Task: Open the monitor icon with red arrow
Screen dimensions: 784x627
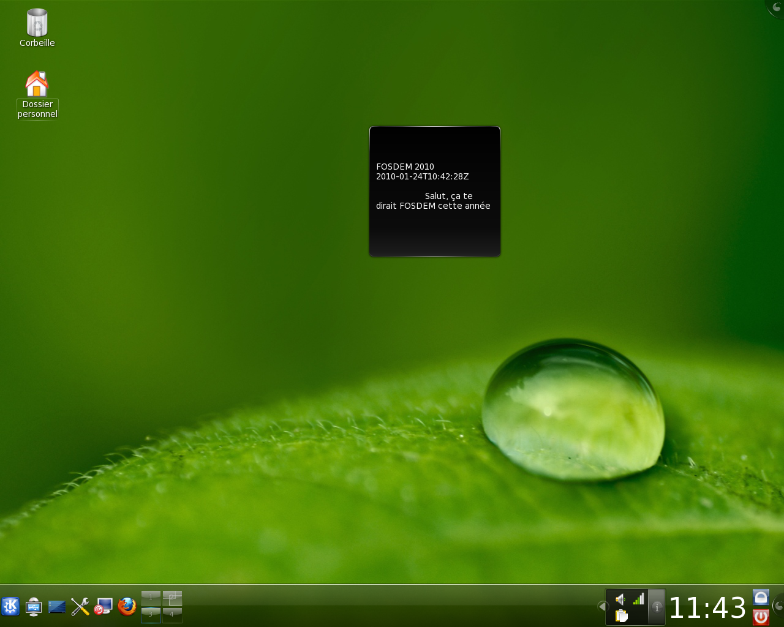Action: pos(104,607)
